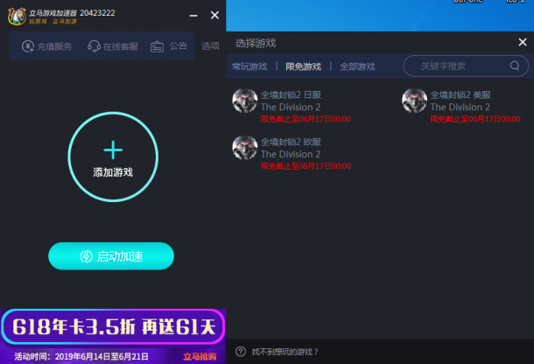Switch to 常玩游戏 tab
This screenshot has width=534, height=364.
249,66
